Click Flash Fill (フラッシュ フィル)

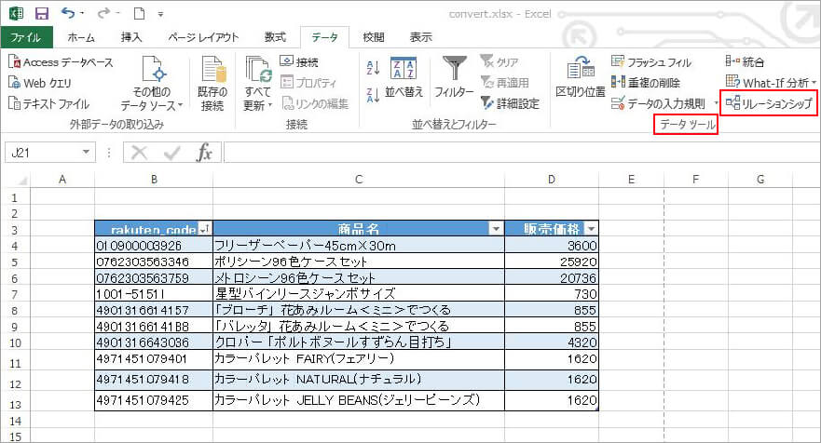click(x=651, y=62)
